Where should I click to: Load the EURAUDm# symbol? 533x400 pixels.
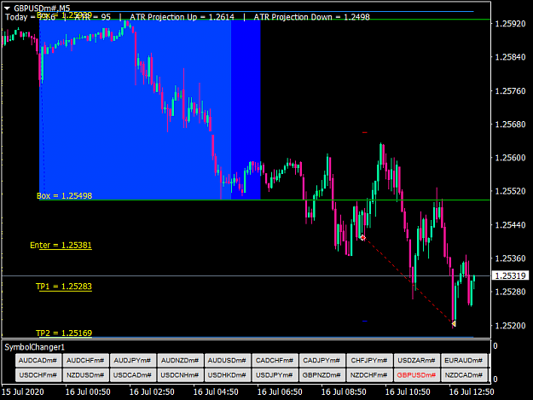click(x=463, y=360)
